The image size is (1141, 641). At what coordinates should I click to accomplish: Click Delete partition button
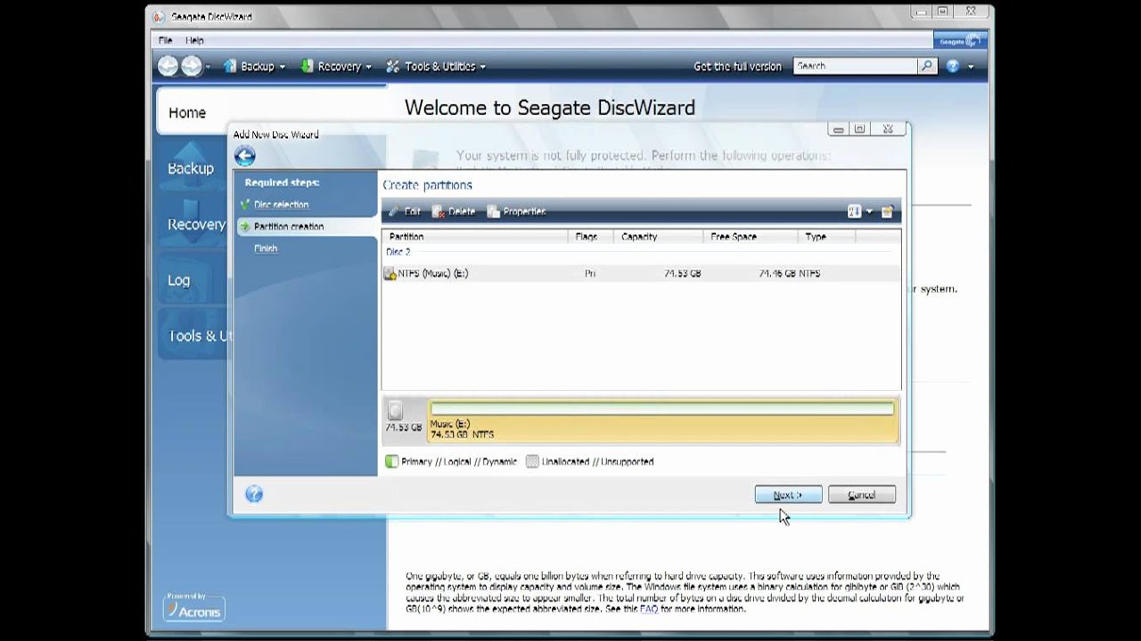(454, 212)
